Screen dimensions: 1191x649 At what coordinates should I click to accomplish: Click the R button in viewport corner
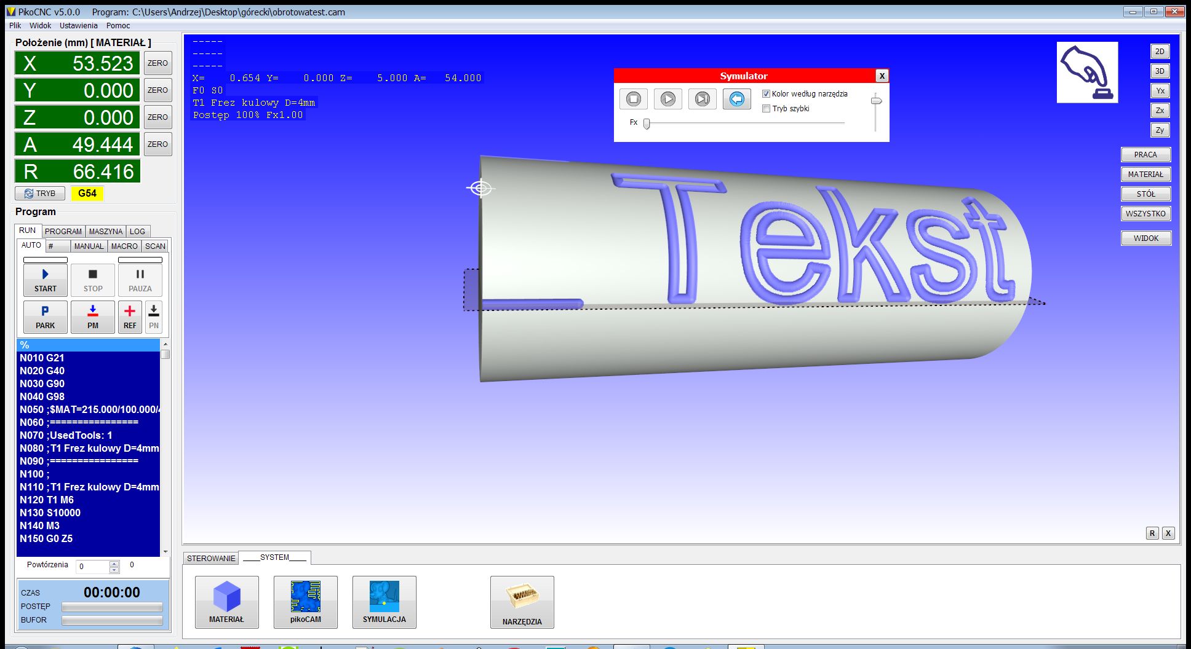(1152, 533)
